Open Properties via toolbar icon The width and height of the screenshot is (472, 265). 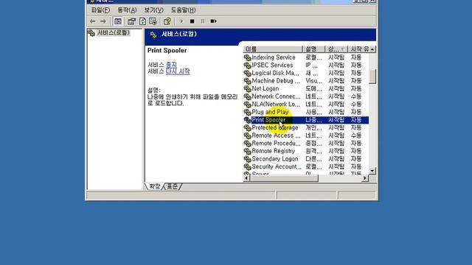[131, 21]
